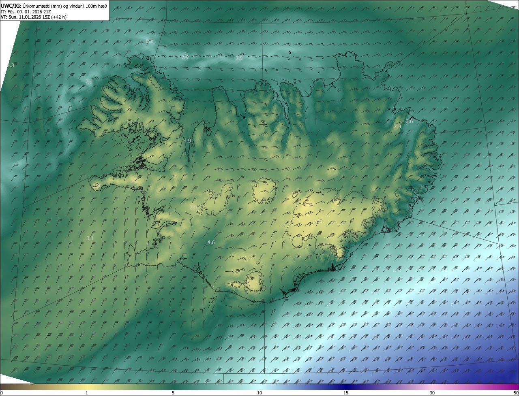Click the 2.9 value label on the map
The width and height of the screenshot is (519, 396).
tap(397, 126)
